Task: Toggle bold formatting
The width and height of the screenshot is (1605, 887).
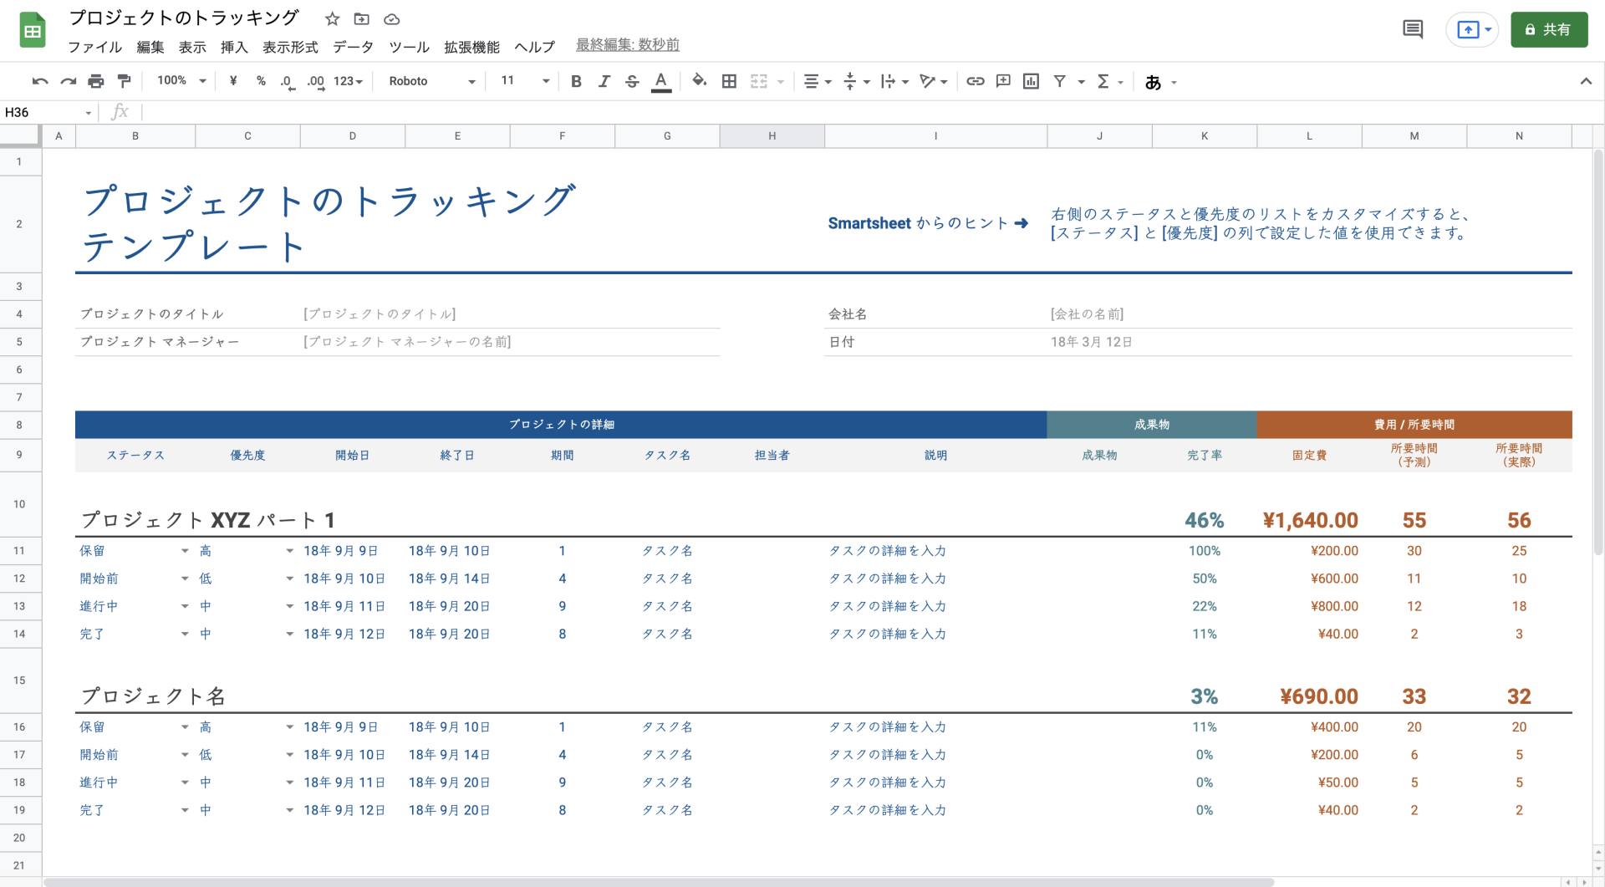Action: point(576,81)
